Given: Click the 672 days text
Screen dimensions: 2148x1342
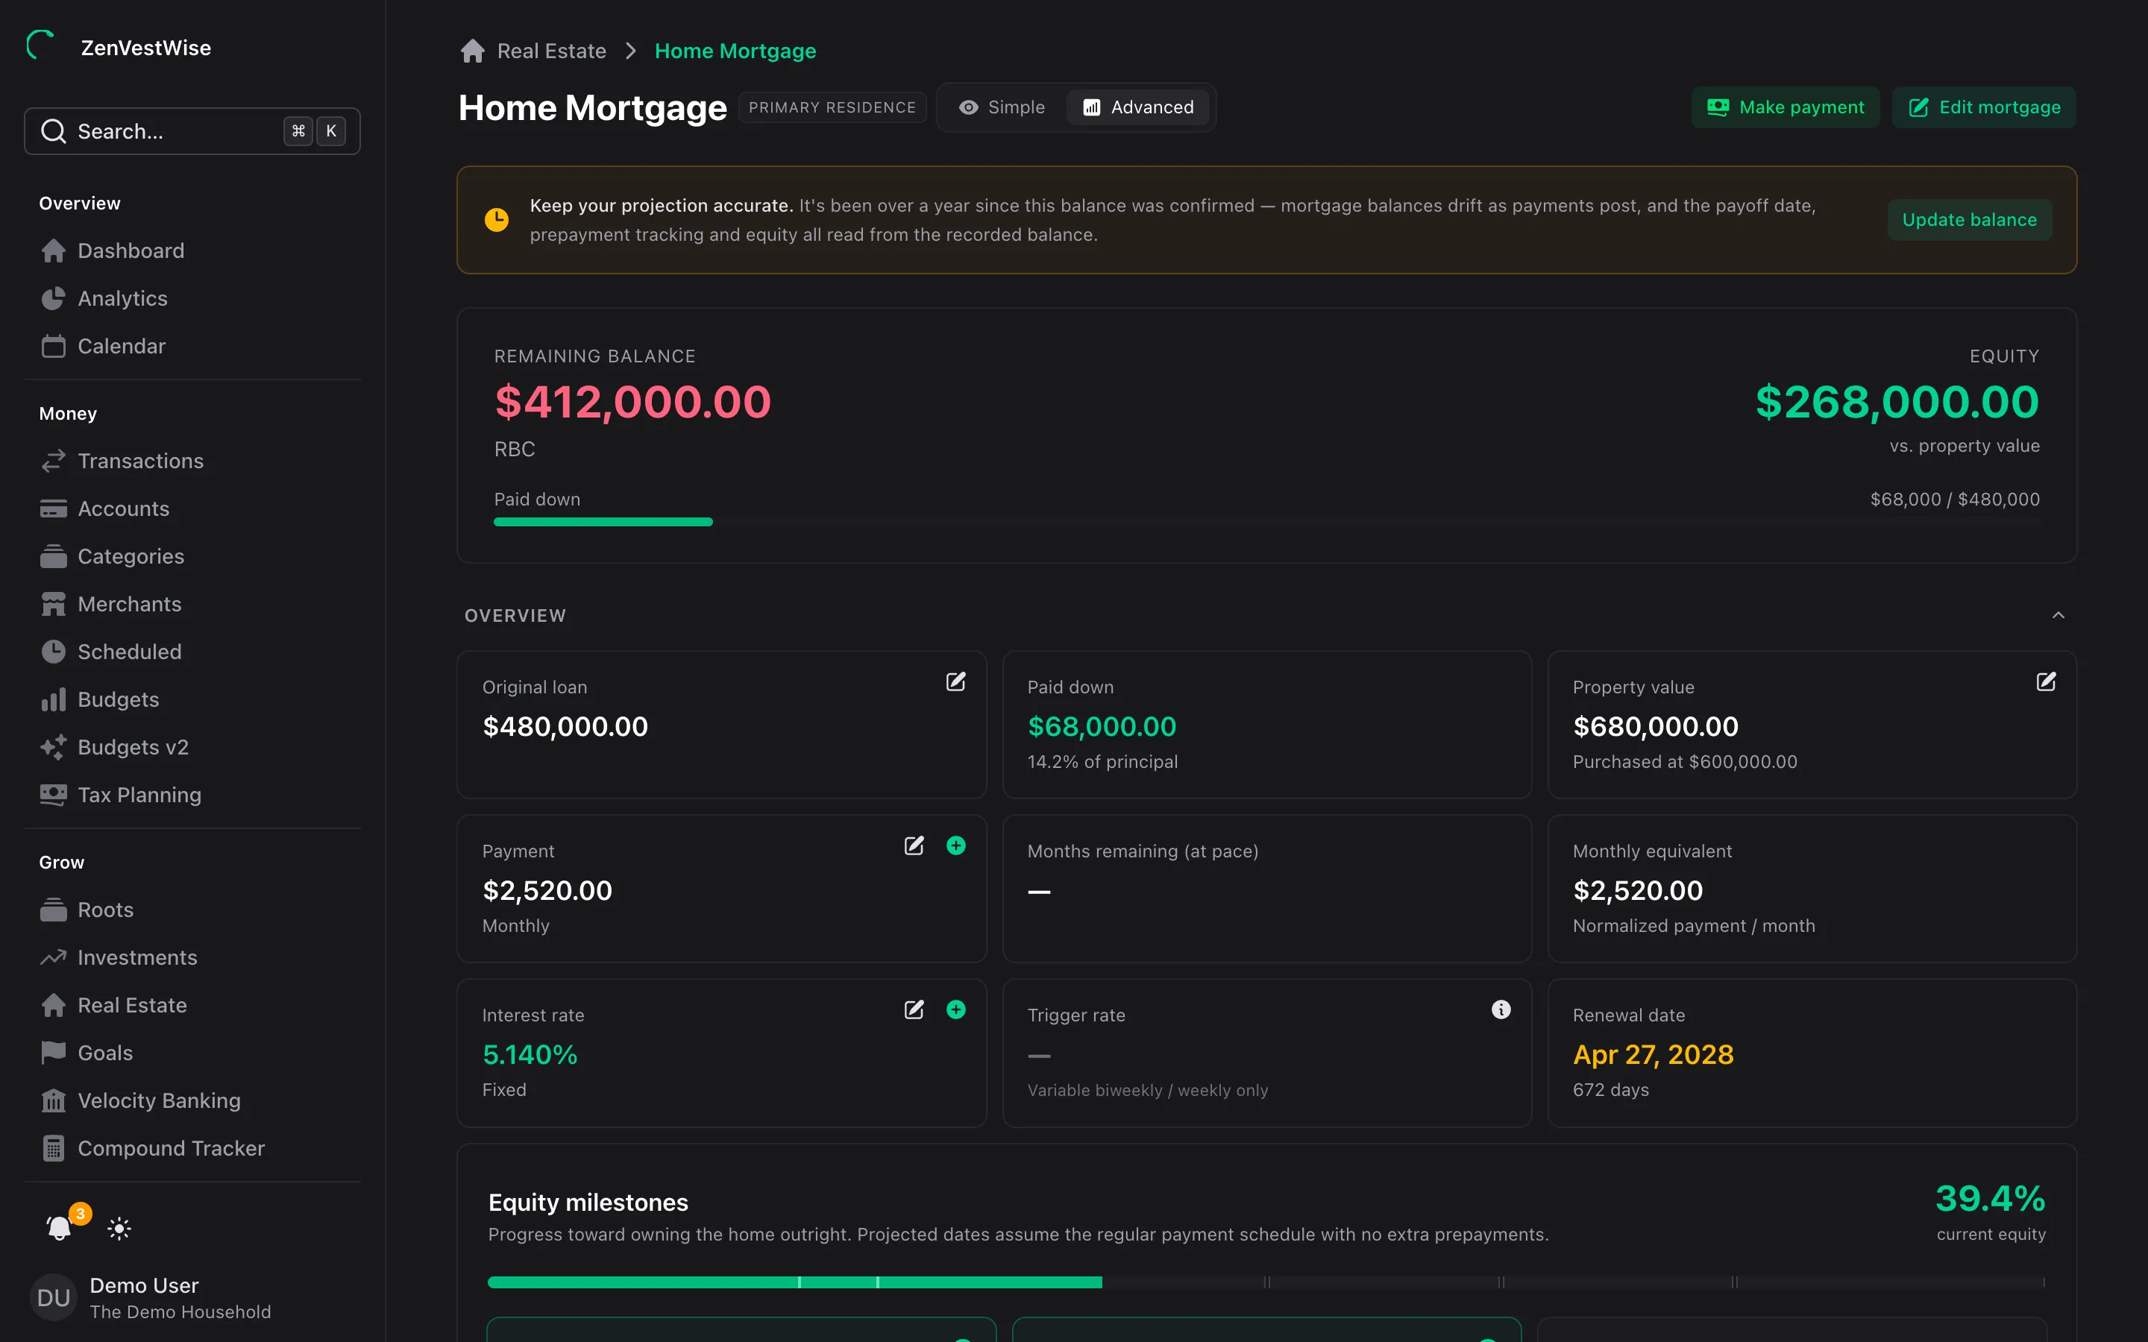Looking at the screenshot, I should point(1610,1090).
